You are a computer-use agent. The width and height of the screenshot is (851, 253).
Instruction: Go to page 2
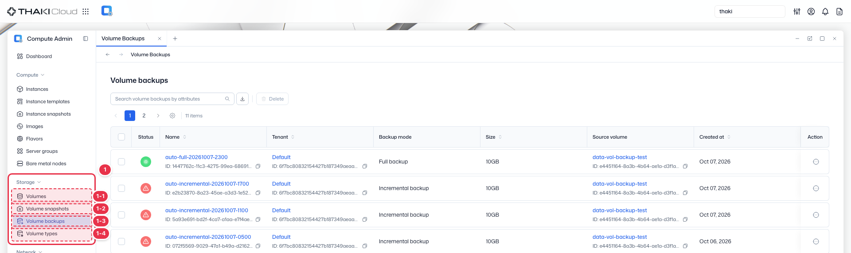(x=144, y=116)
